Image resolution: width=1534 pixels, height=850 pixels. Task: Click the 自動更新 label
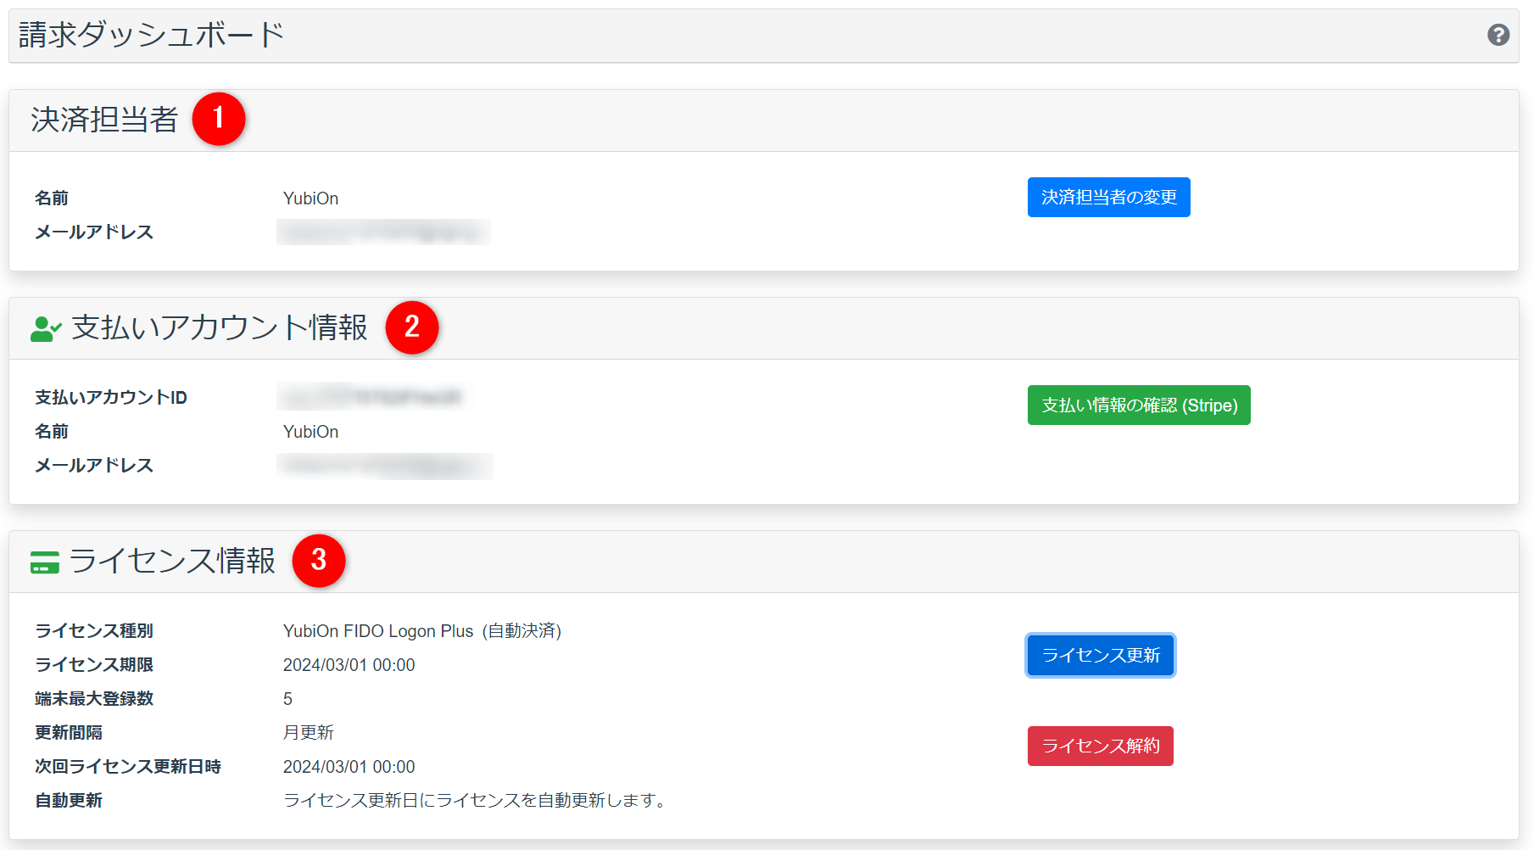69,801
